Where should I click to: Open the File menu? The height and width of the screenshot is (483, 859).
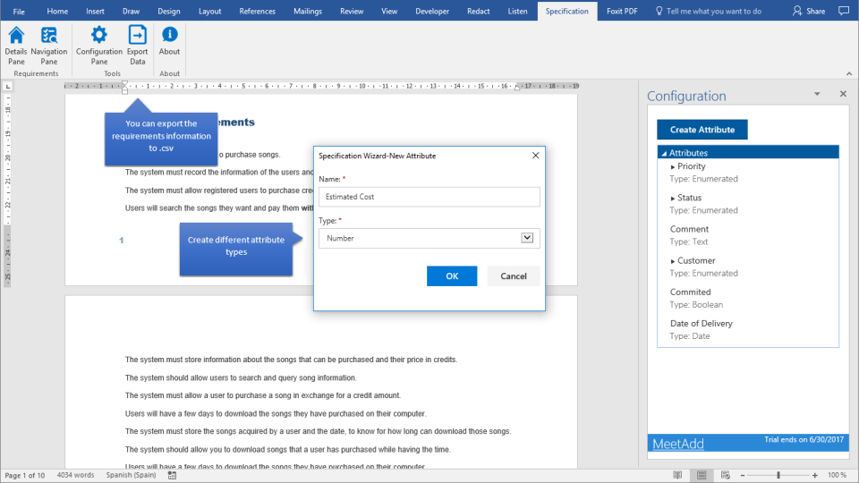tap(19, 11)
